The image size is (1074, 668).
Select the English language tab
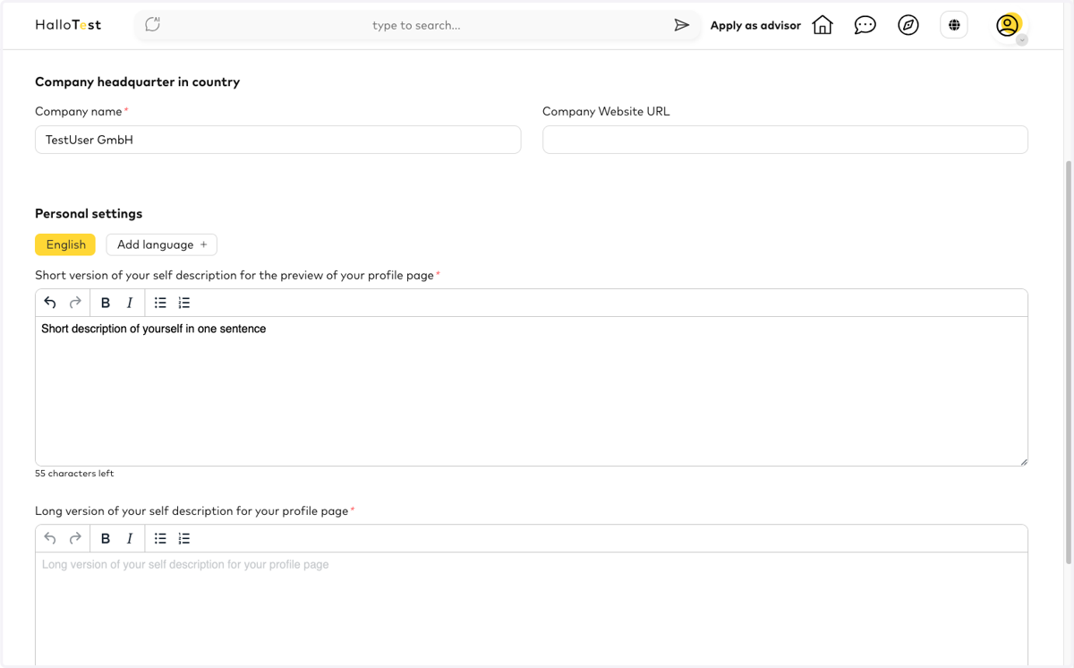65,244
